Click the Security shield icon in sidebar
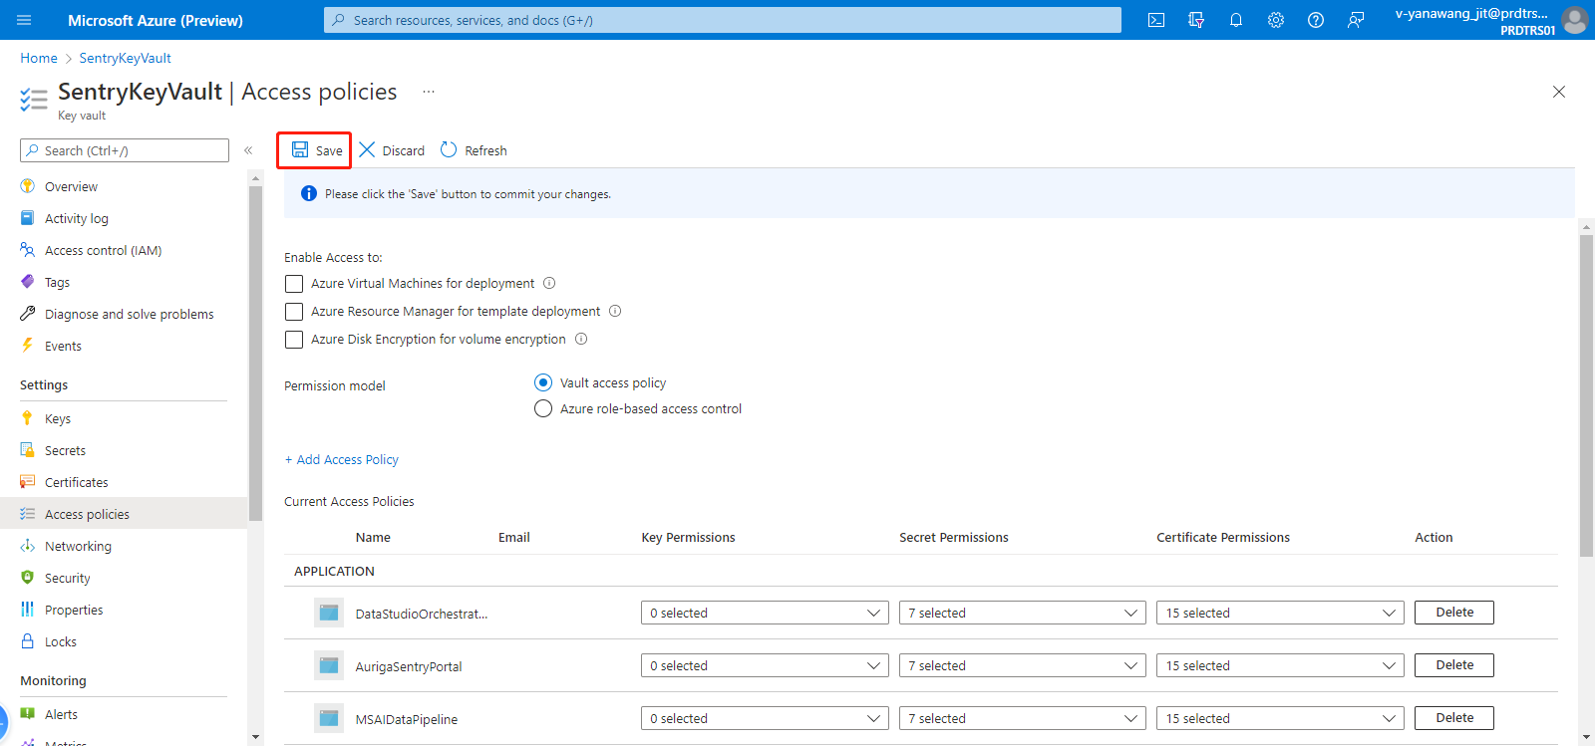1595x746 pixels. tap(27, 578)
